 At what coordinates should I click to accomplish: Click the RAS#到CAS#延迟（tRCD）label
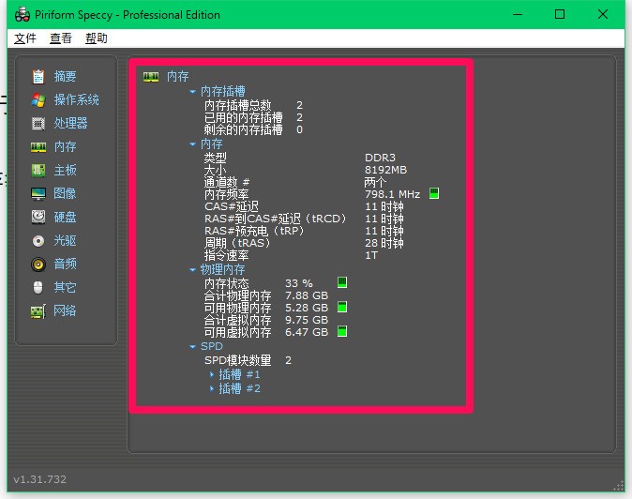(276, 219)
